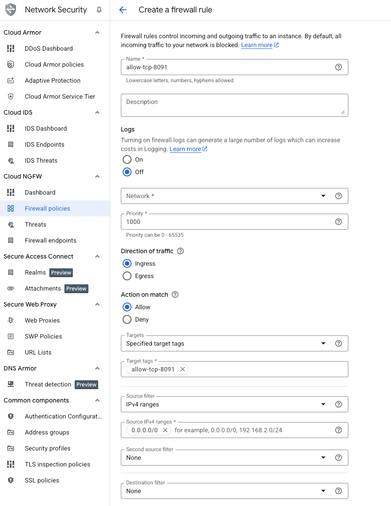The height and width of the screenshot is (506, 391).
Task: Collapse the Cloud Armor section
Action: 97,32
